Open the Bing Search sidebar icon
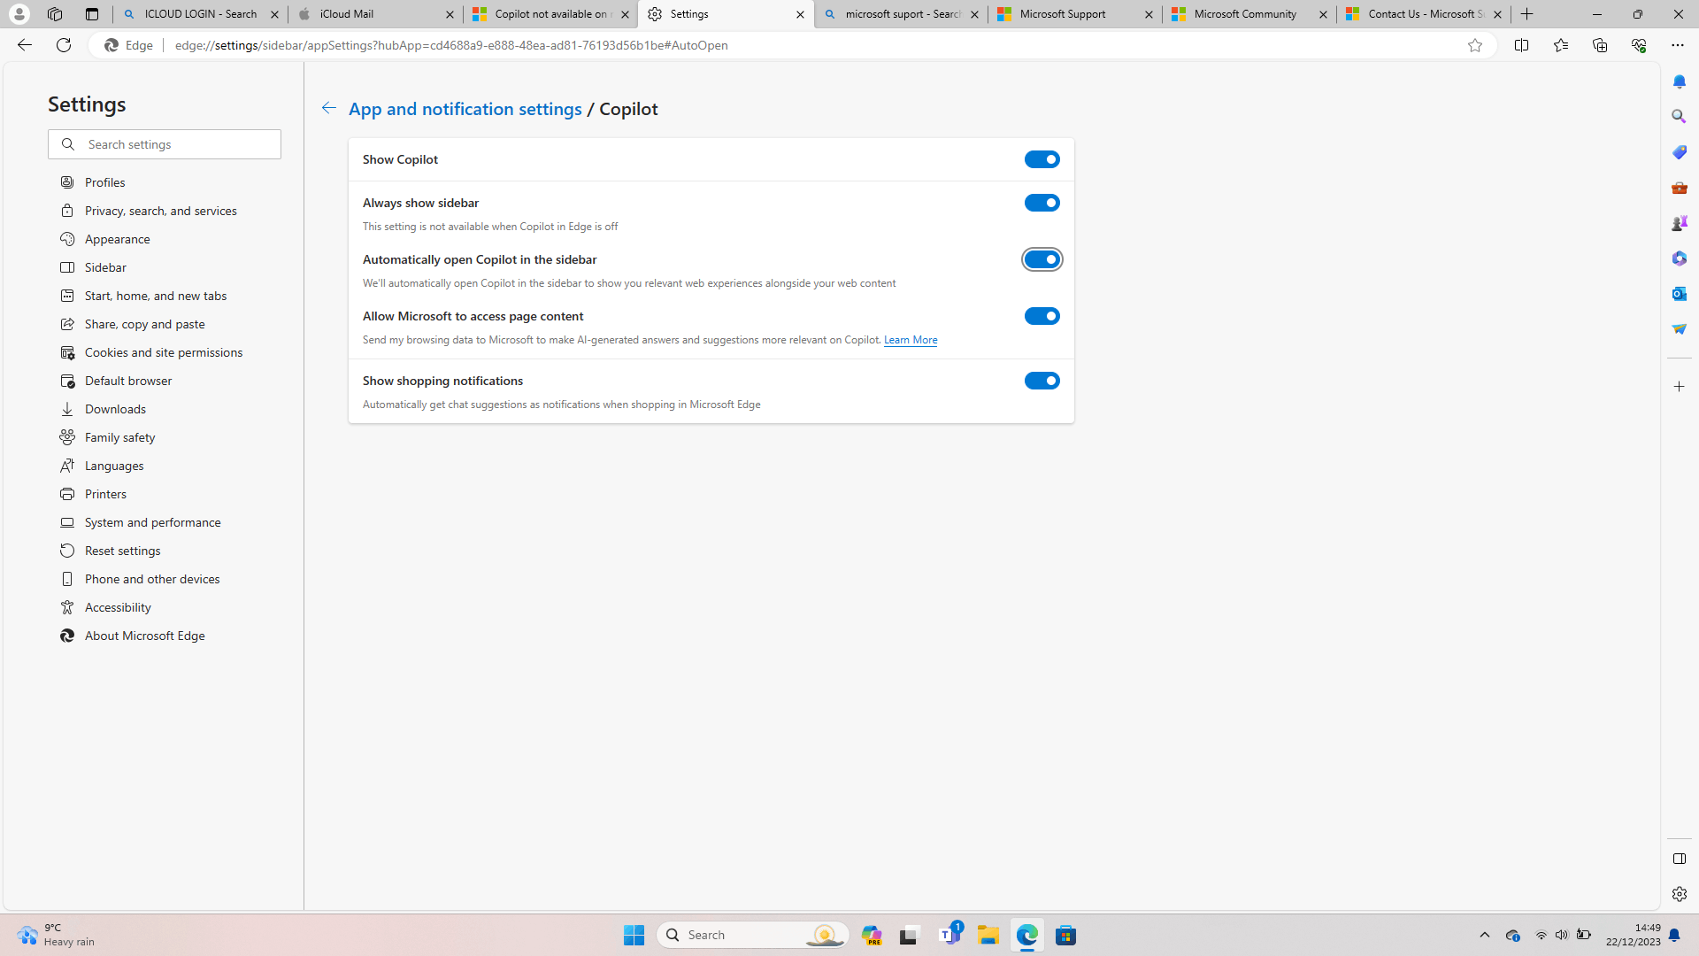 (1679, 117)
